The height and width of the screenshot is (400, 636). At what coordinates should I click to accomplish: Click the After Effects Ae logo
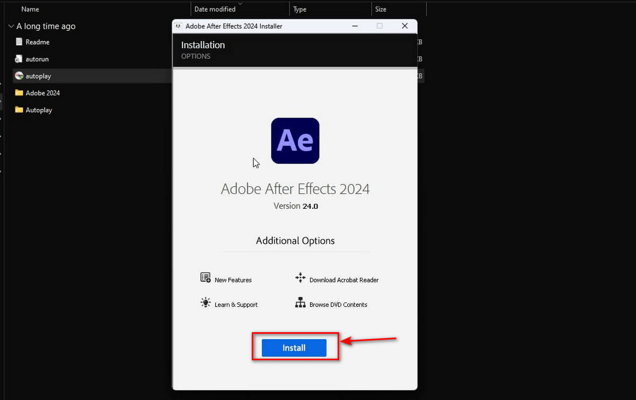tap(295, 140)
